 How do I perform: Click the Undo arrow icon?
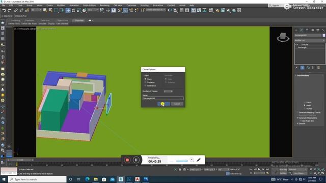(x=4, y=10)
